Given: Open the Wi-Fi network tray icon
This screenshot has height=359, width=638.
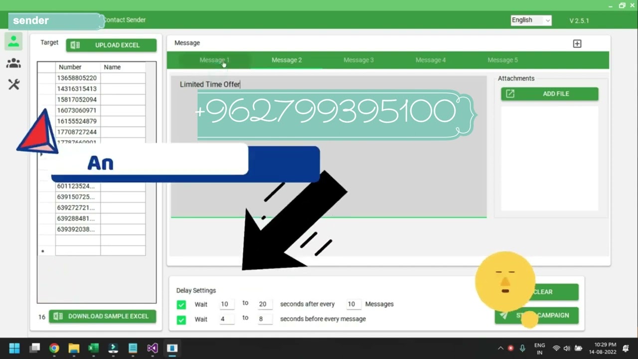Looking at the screenshot, I should pos(556,349).
